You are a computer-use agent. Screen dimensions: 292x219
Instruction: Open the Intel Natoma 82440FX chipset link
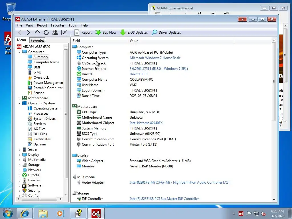(x=146, y=123)
